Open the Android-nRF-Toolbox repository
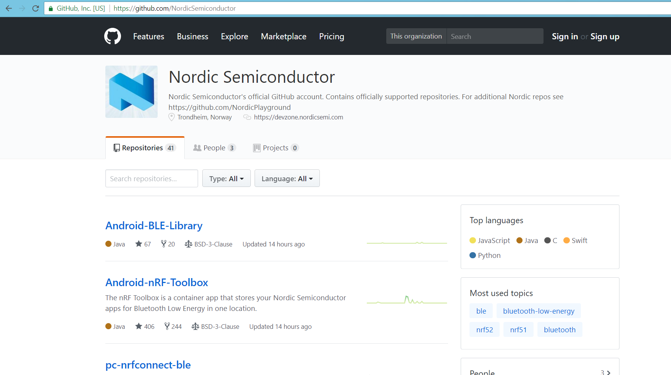671x375 pixels. tap(156, 282)
